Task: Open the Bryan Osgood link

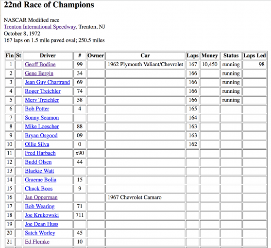Action: 41,135
